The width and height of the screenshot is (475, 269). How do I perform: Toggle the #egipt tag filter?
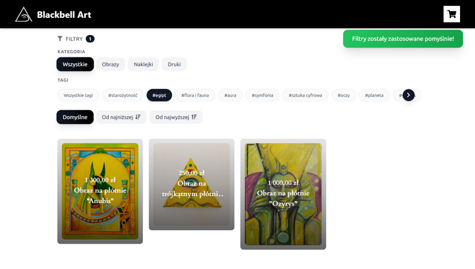click(x=159, y=95)
